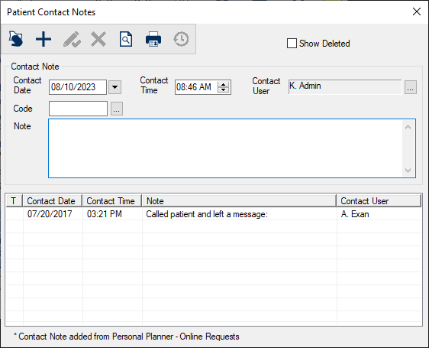Select the 07/20/2017 contact note row
Viewport: 429px width, 348px height.
[x=214, y=214]
